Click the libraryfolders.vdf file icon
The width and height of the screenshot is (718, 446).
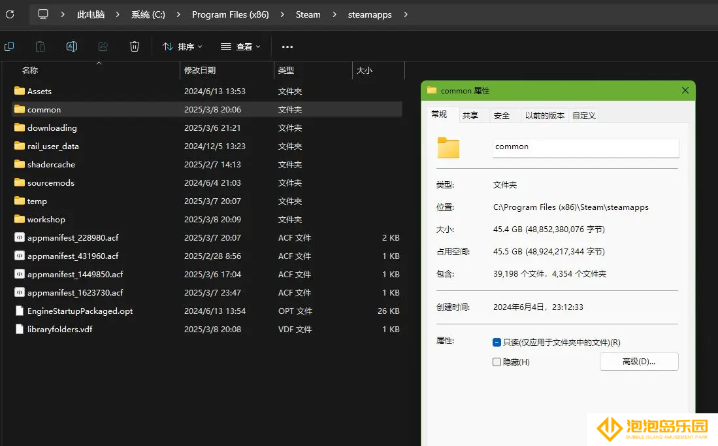(19, 329)
